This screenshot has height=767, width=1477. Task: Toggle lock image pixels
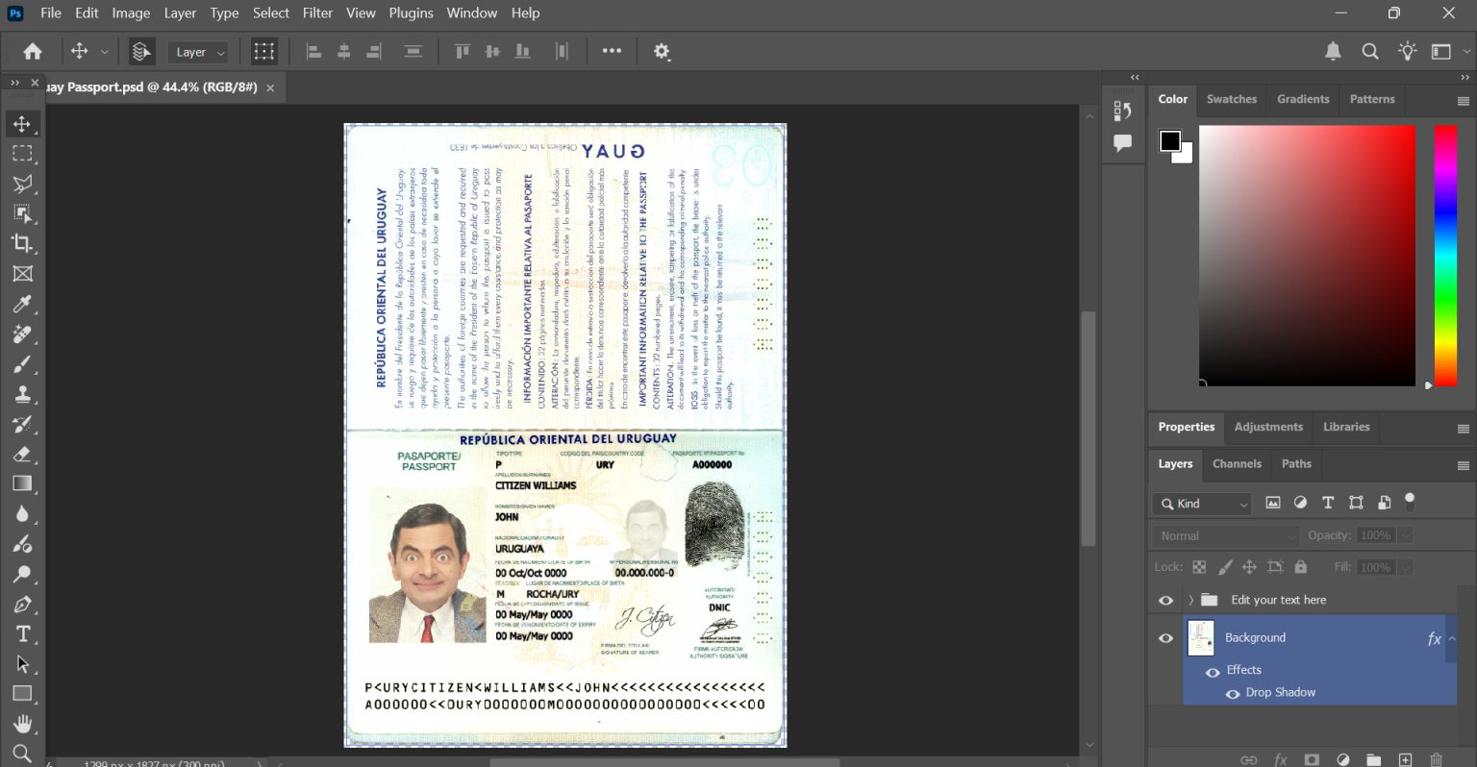(x=1225, y=567)
